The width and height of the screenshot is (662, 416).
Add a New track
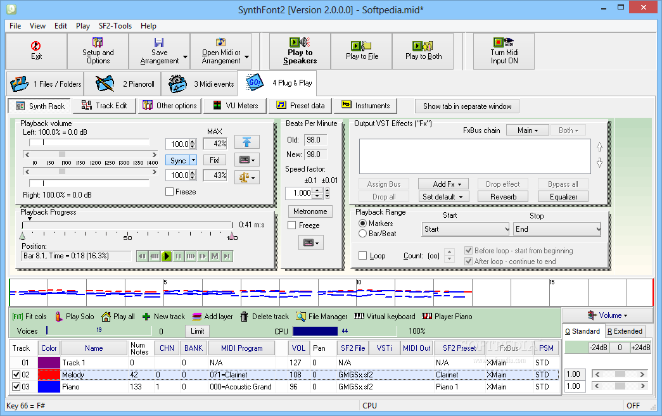coord(164,317)
